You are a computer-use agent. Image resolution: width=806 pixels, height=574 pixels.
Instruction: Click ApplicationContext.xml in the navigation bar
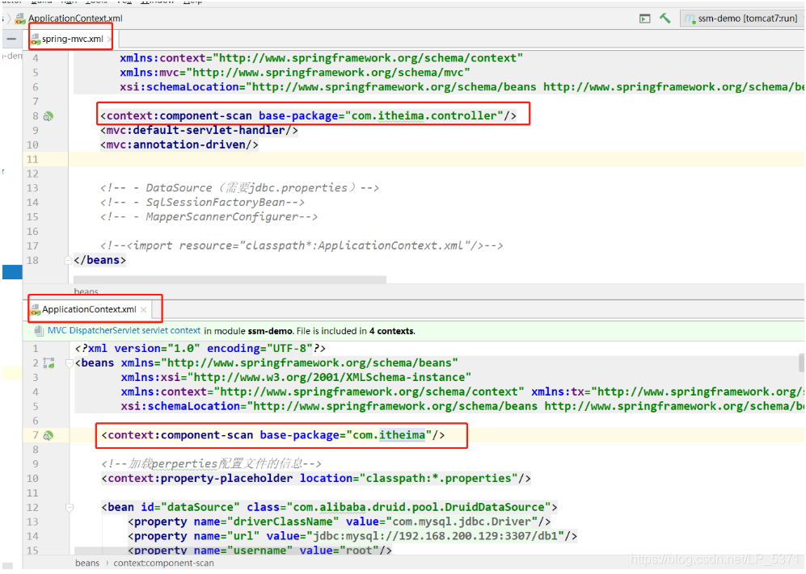point(75,19)
